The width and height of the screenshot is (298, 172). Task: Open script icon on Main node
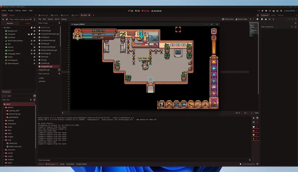point(32,28)
